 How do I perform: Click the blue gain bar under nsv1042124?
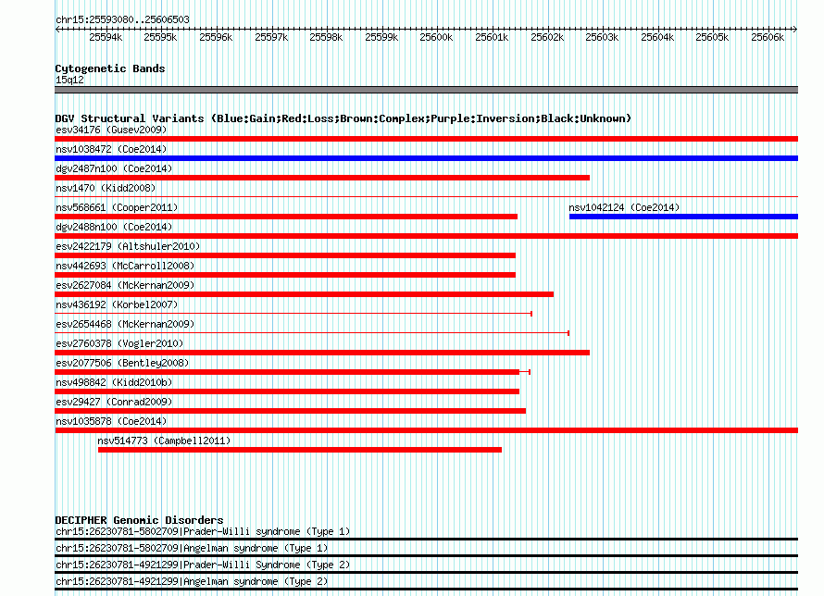tap(683, 217)
